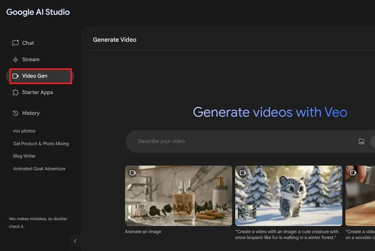The width and height of the screenshot is (375, 251).
Task: Select the wooden board example thumbnail
Action: pyautogui.click(x=360, y=196)
